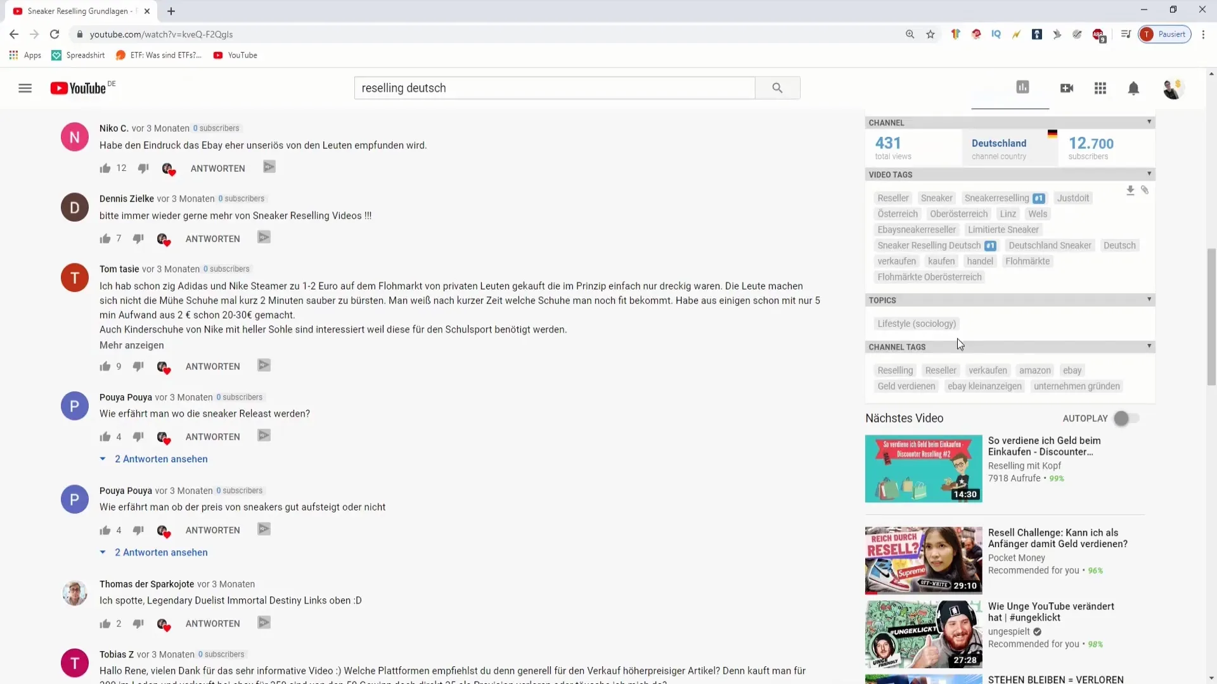Reply to Tom tasie's comment
The width and height of the screenshot is (1217, 684).
[213, 367]
